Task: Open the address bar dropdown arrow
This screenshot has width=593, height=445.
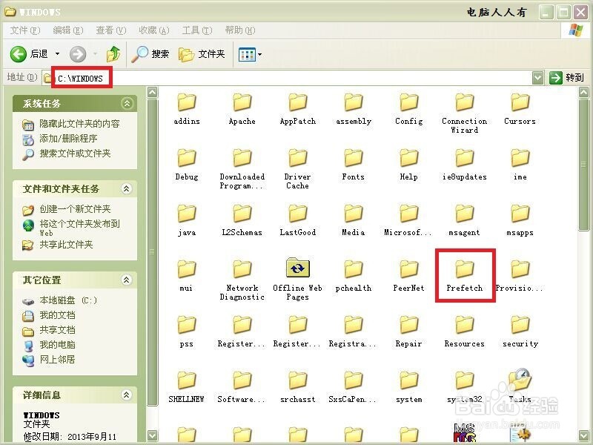Action: pyautogui.click(x=535, y=77)
